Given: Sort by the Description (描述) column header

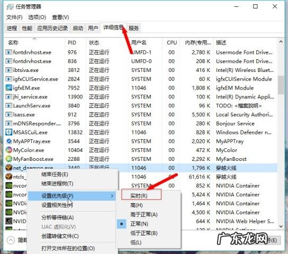Looking at the screenshot, I should pyautogui.click(x=221, y=42).
